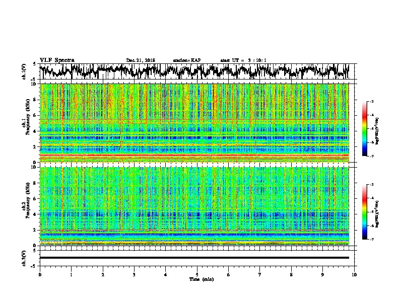Click the time-axis tick label "9"
This screenshot has height=308, width=399.
point(322,274)
